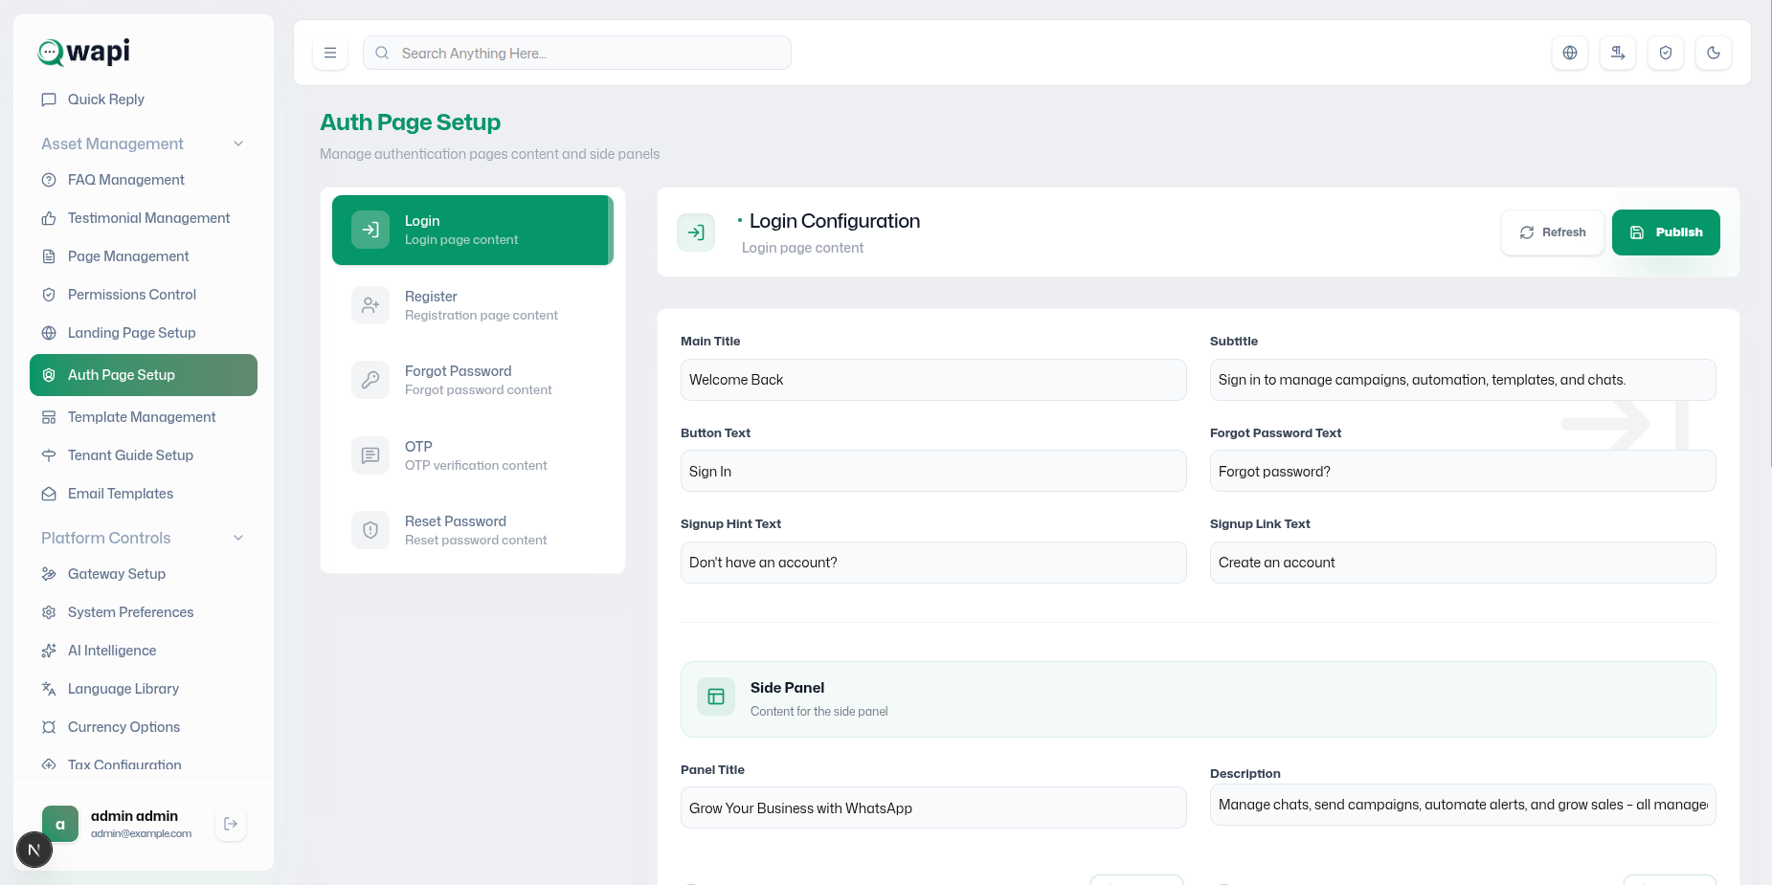Open the globe language icon in header

click(x=1570, y=53)
